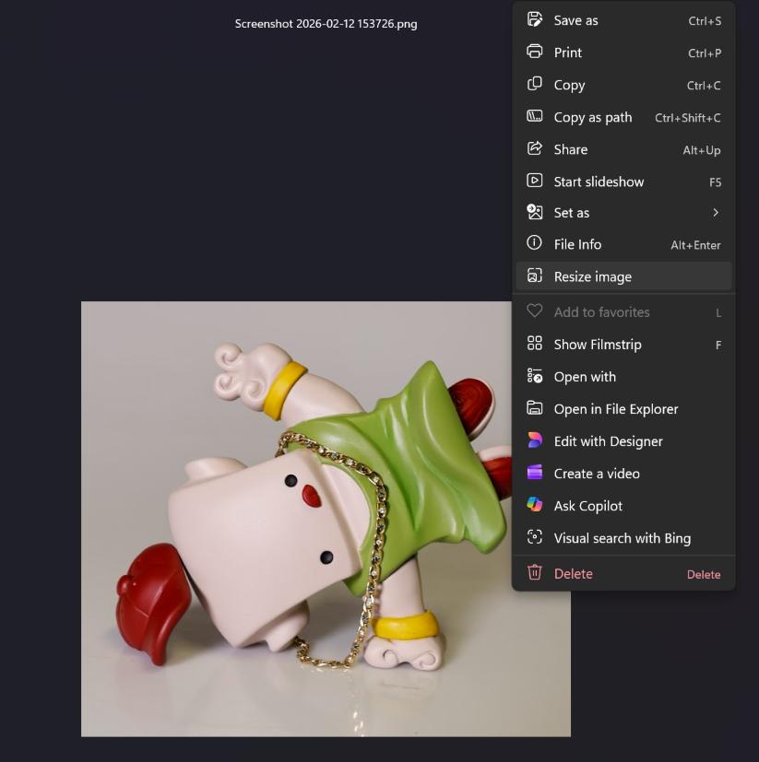The width and height of the screenshot is (759, 762).
Task: Click the Copy icon in menu
Action: 534,84
